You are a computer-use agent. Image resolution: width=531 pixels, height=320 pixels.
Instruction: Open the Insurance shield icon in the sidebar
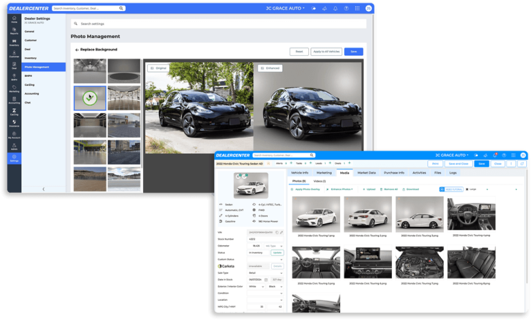click(x=14, y=123)
